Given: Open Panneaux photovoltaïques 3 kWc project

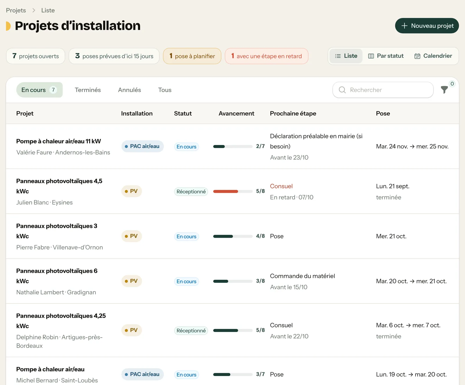Looking at the screenshot, I should click(x=57, y=231).
